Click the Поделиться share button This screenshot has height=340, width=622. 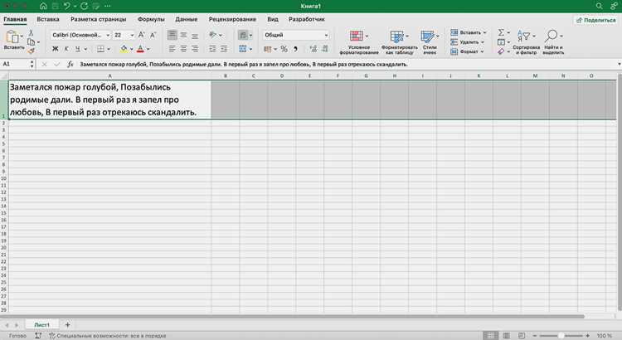pos(596,20)
